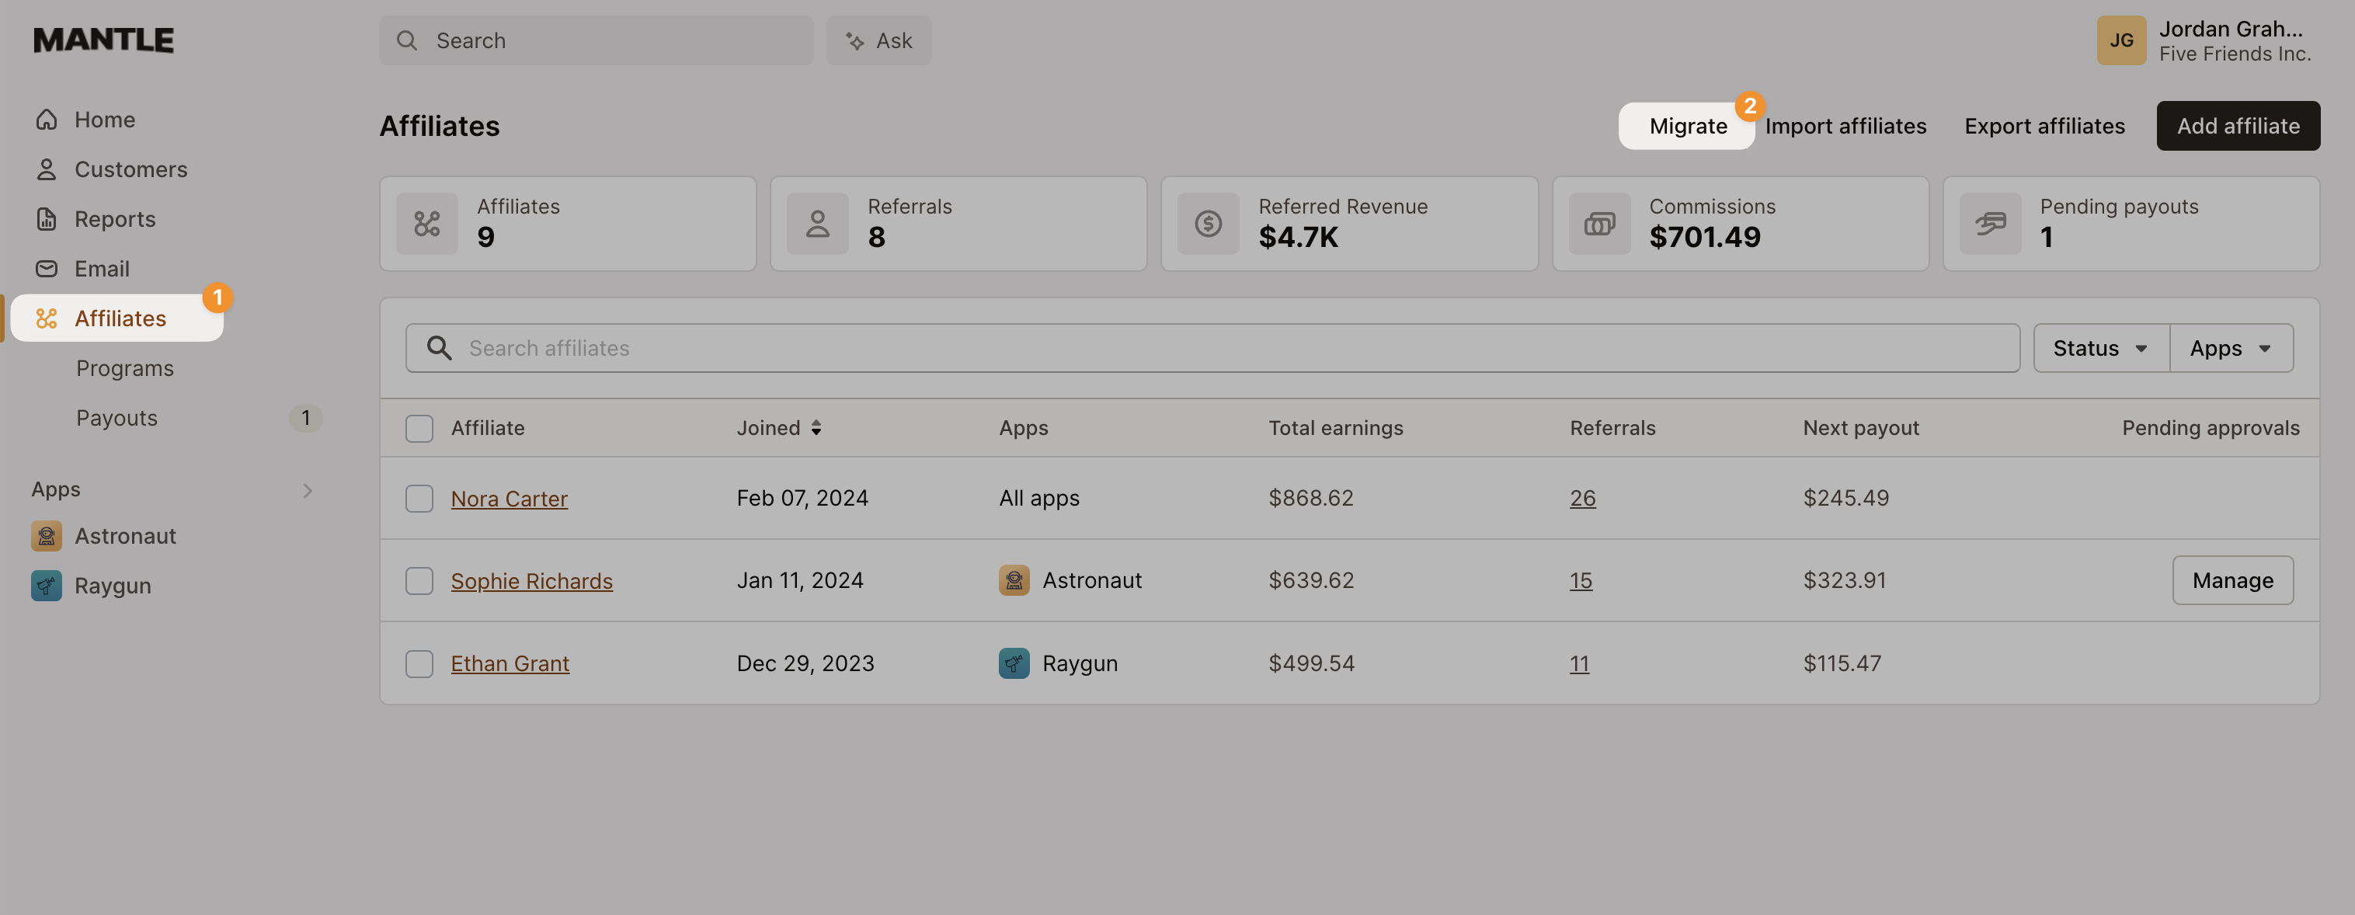2355x915 pixels.
Task: Check the checkbox next to Nora Carter
Action: coord(419,498)
